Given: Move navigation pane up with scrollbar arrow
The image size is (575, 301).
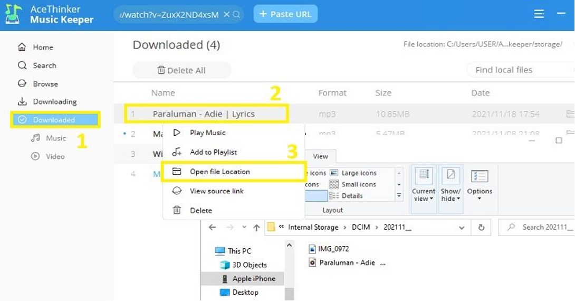Looking at the screenshot, I should tap(289, 245).
